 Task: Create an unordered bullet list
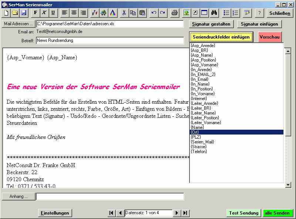point(226,13)
